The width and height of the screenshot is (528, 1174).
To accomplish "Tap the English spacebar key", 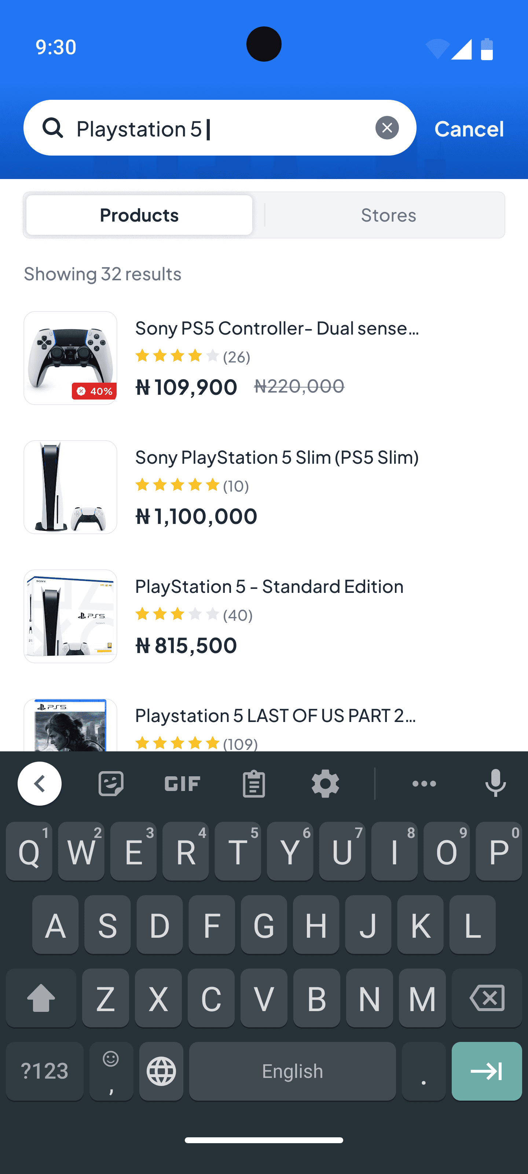I will (293, 1071).
